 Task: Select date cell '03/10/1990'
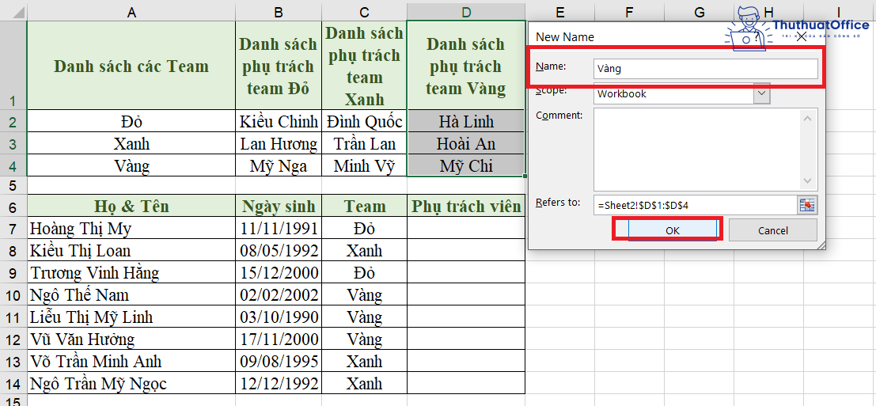point(279,317)
